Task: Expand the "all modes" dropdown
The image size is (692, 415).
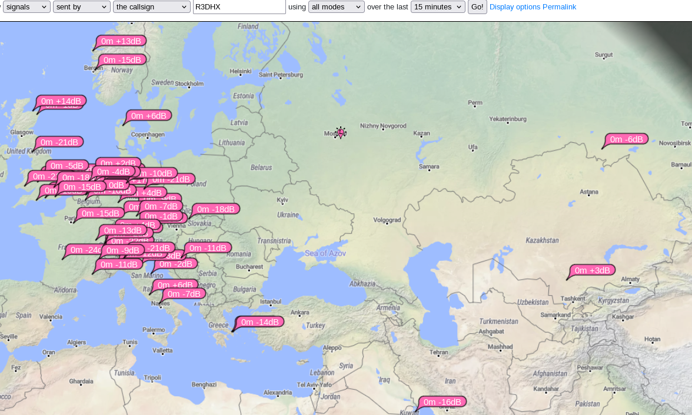Action: pyautogui.click(x=336, y=7)
